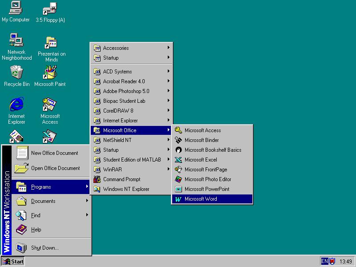Expand the Adobe Photoshop 5.0 submenu arrow
Image resolution: width=356 pixels, height=267 pixels.
coord(169,91)
